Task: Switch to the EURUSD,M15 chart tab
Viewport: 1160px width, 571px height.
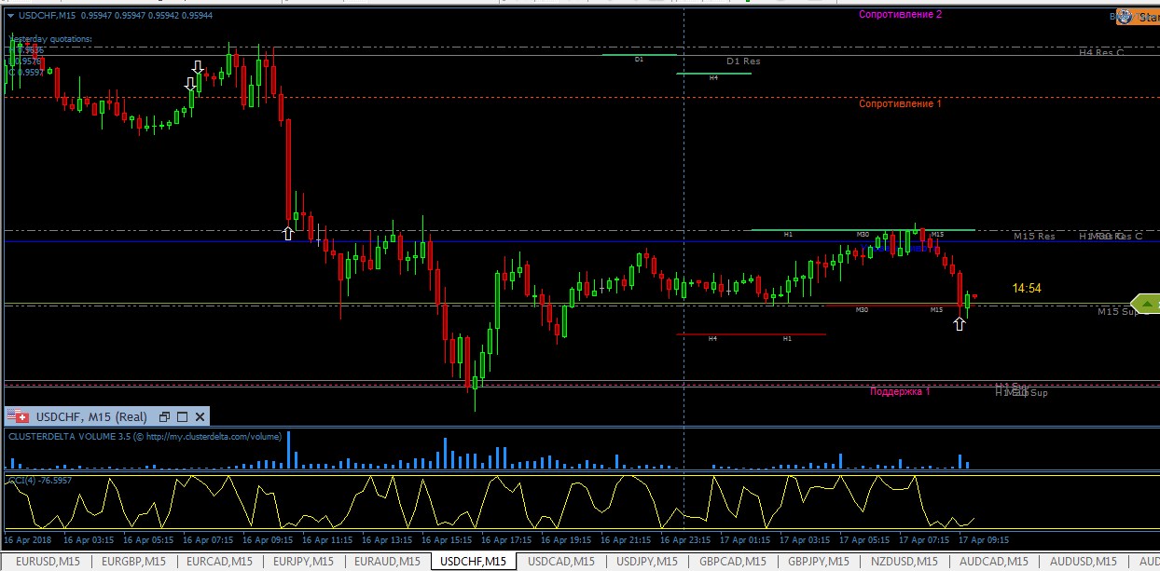Action: pyautogui.click(x=47, y=562)
